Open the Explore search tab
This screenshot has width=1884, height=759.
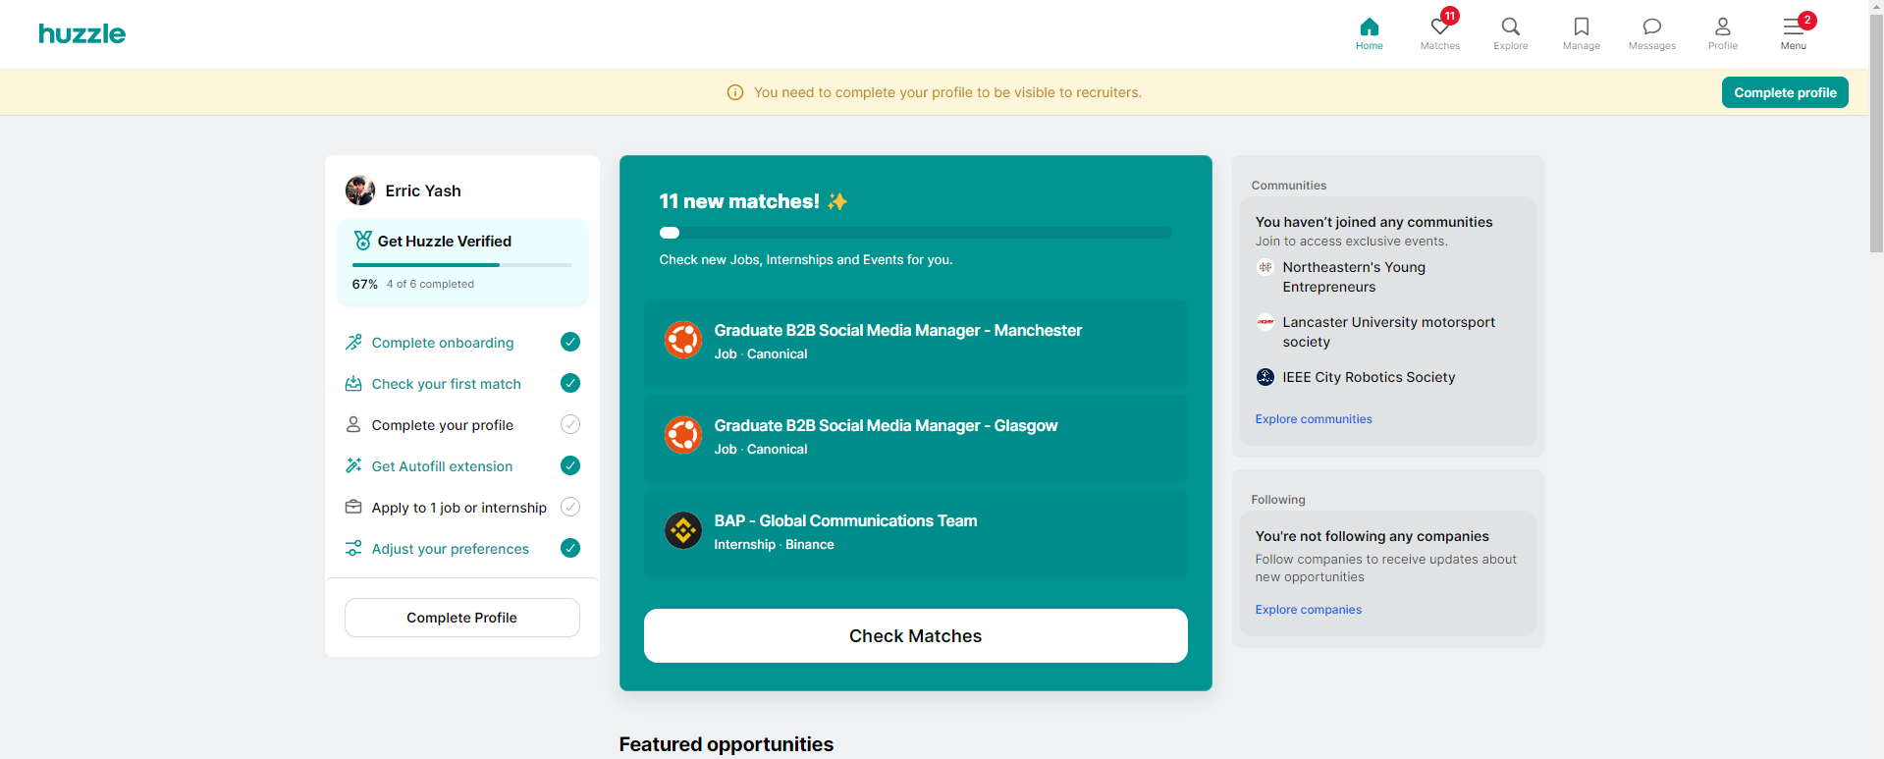coord(1510,33)
